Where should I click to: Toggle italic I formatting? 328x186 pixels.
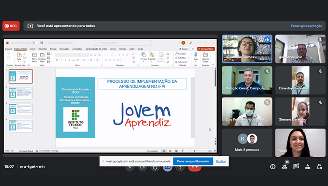pos(61,60)
